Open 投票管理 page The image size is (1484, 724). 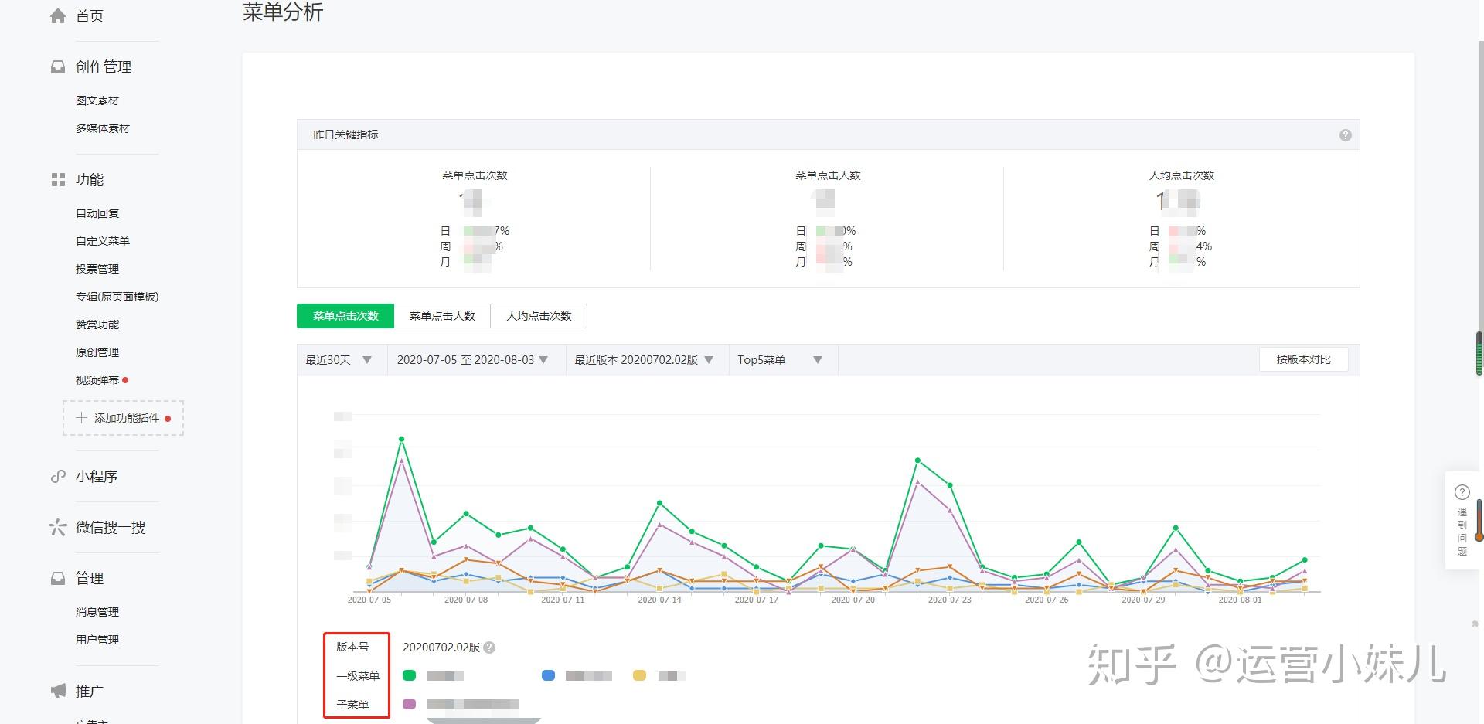pos(97,269)
